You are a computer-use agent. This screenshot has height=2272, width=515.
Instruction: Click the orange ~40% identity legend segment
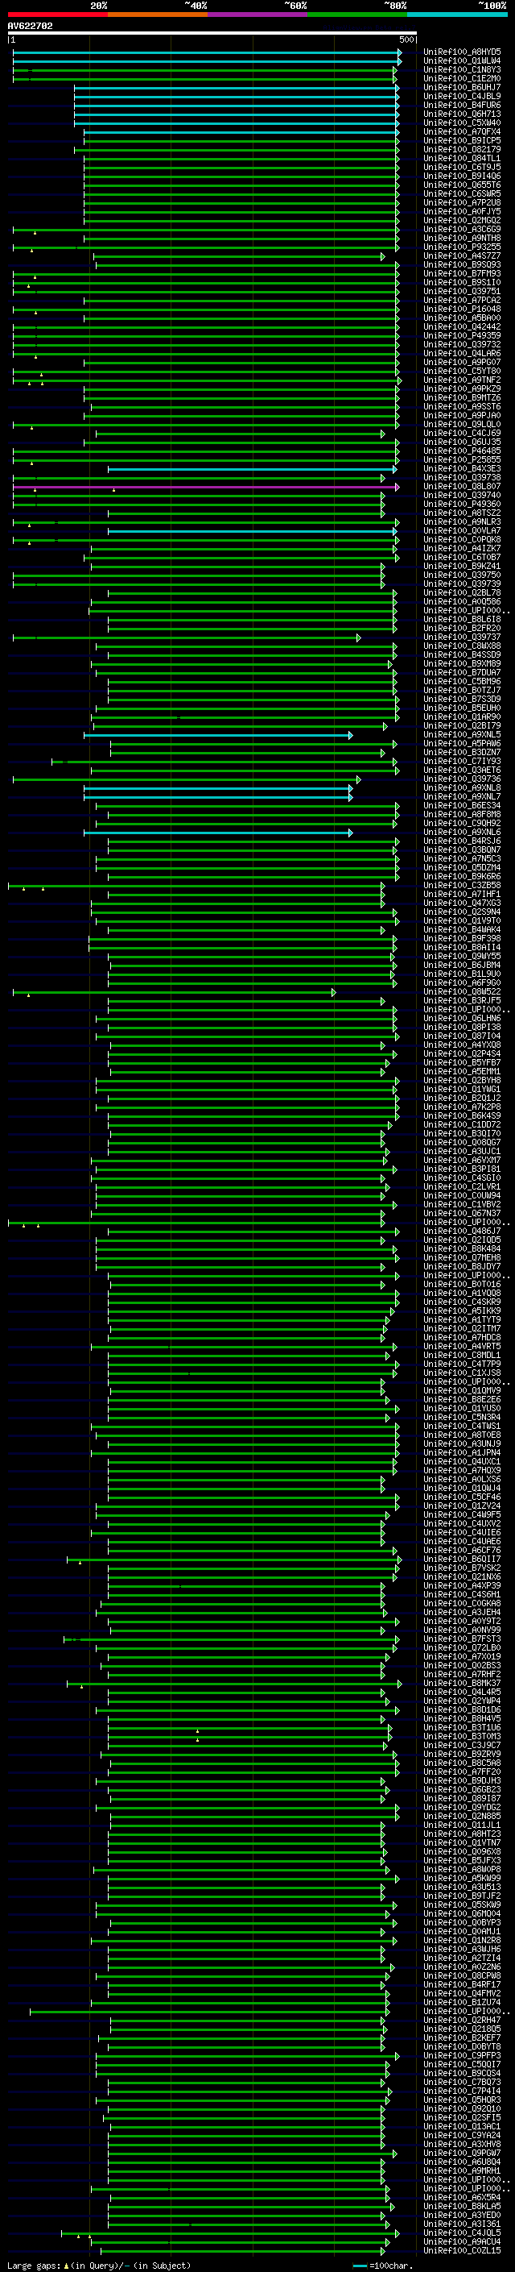coord(158,15)
